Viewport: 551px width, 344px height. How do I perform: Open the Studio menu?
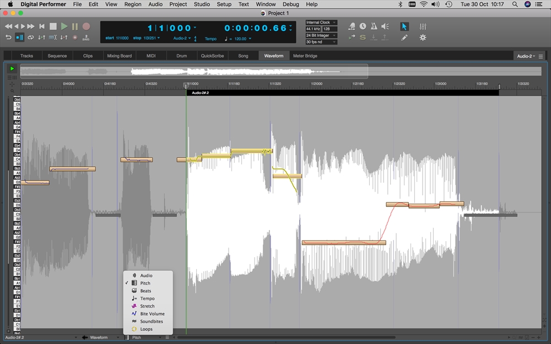click(x=202, y=4)
